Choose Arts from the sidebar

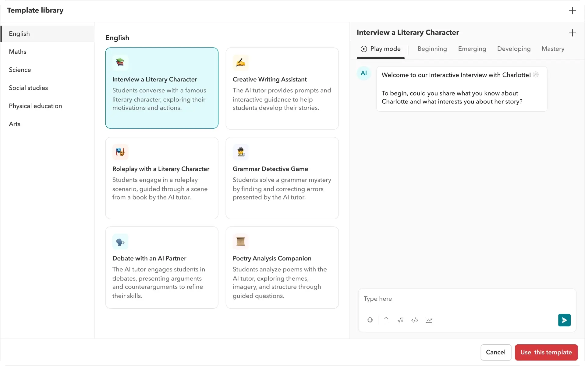click(14, 124)
